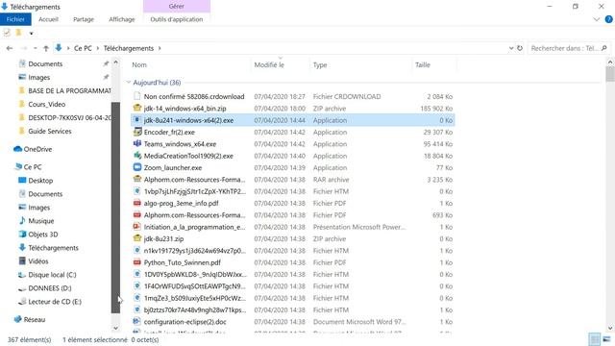Select Initiation_a_la_programmation PowerPoint file icon

point(136,227)
